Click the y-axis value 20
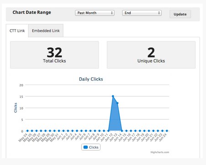This screenshot has height=165, width=206. pyautogui.click(x=21, y=85)
